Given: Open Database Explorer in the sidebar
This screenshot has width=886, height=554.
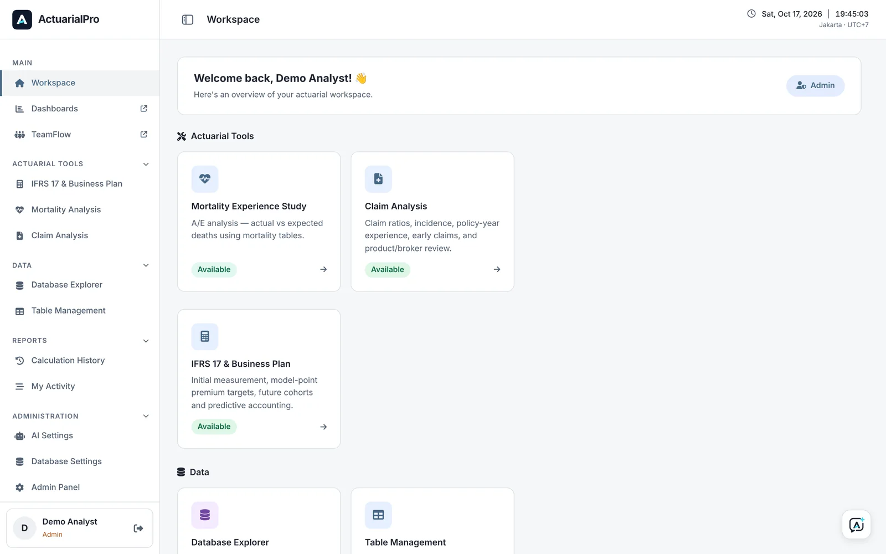Looking at the screenshot, I should pos(80,285).
